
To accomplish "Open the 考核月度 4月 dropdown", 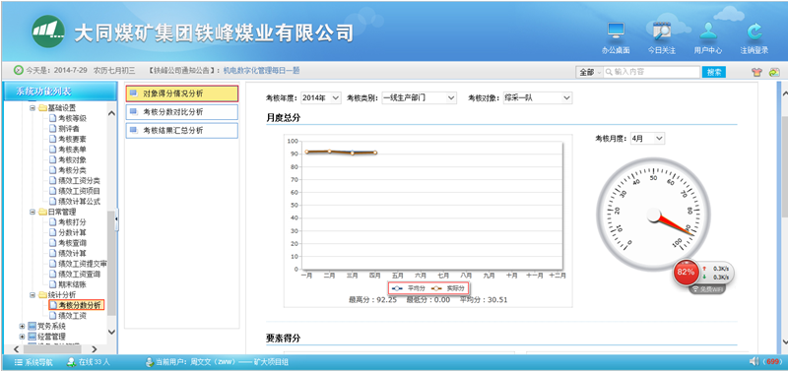I will (x=647, y=138).
